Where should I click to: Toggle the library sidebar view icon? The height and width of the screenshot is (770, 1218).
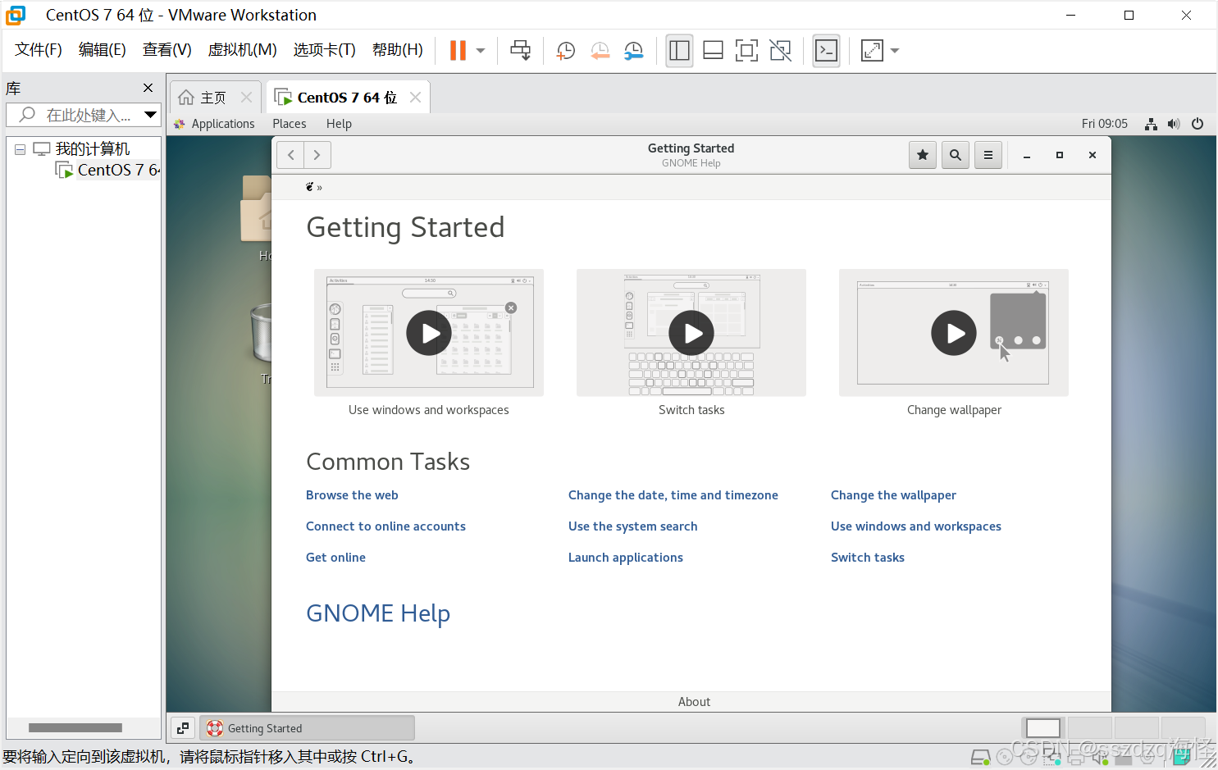click(679, 51)
